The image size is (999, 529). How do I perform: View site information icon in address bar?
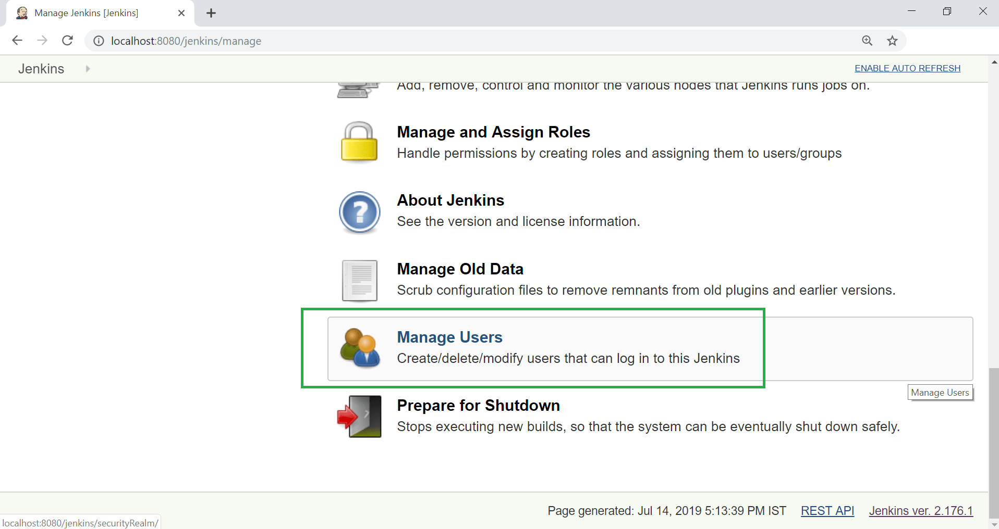click(99, 41)
